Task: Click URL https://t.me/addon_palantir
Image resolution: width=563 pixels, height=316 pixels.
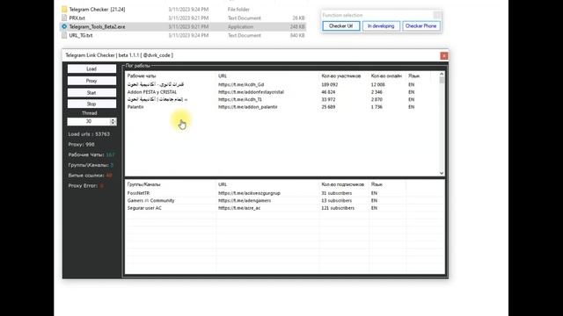Action: 248,107
